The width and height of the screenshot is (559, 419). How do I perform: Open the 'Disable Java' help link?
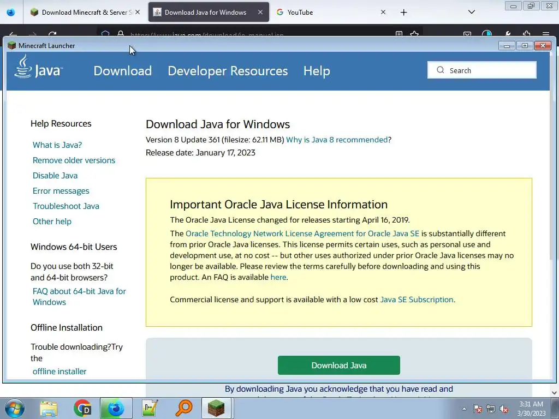point(55,176)
